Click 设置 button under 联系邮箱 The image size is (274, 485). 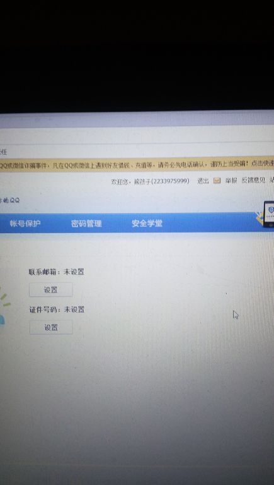(51, 290)
